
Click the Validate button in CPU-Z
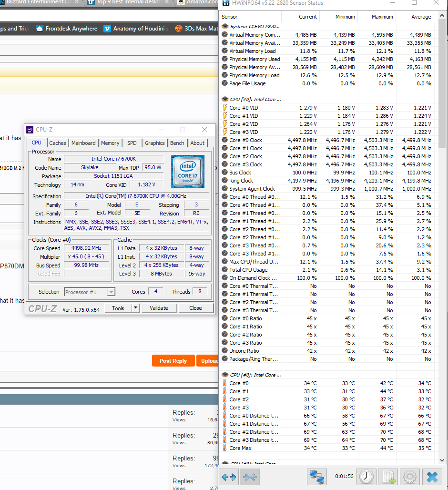point(159,308)
